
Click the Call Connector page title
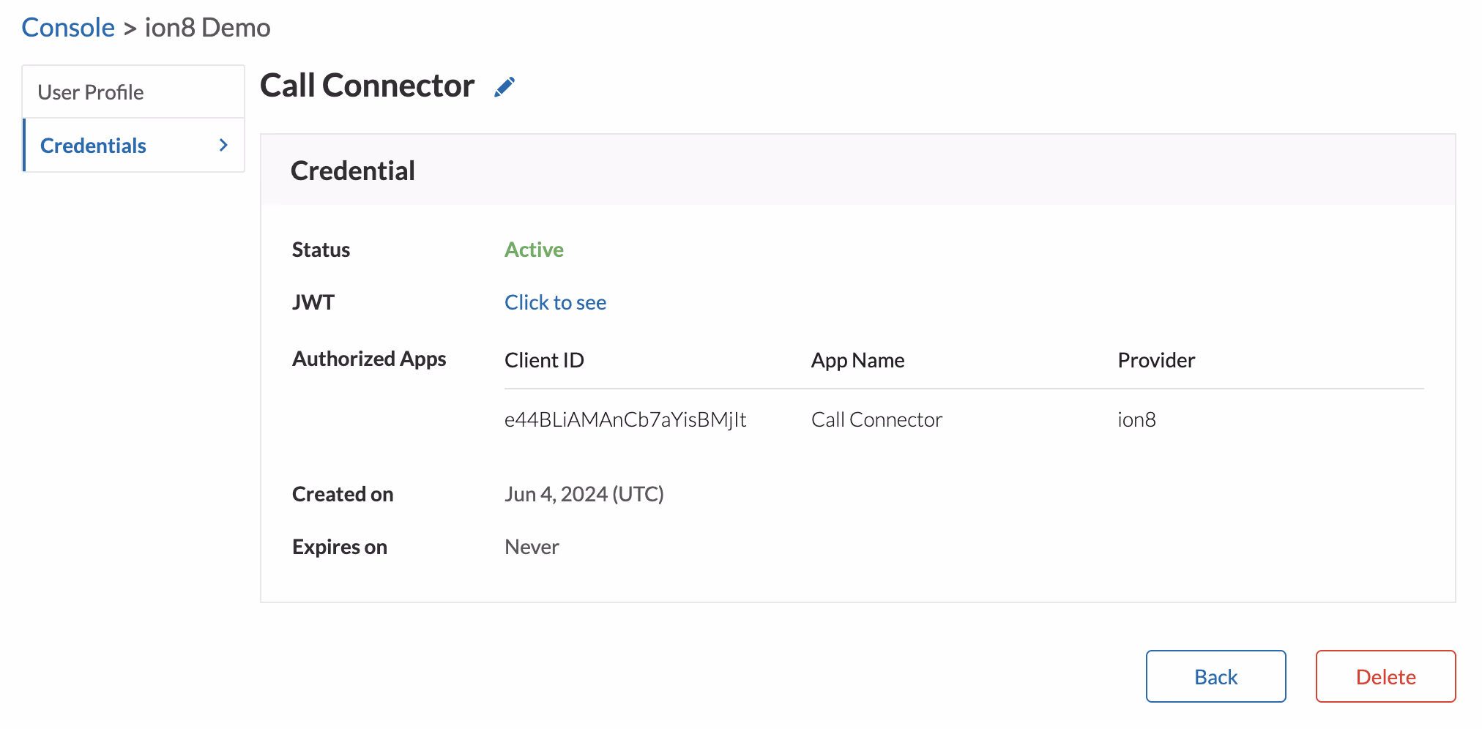click(367, 85)
